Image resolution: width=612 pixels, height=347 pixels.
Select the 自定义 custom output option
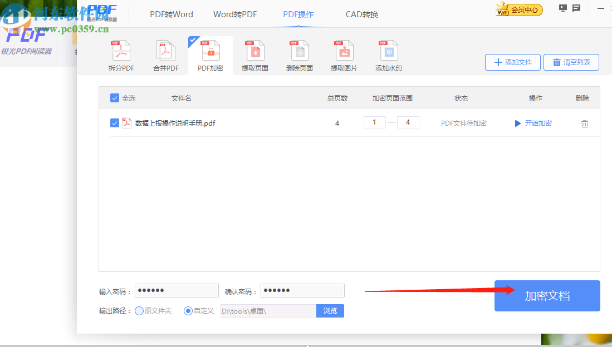[x=188, y=311]
